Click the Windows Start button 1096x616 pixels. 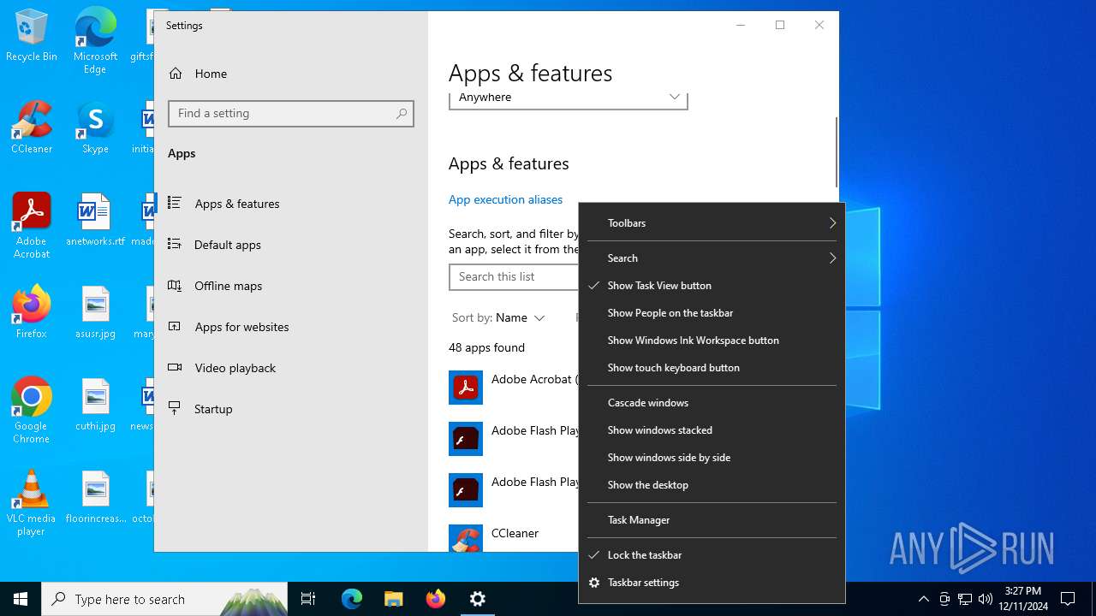tap(21, 599)
